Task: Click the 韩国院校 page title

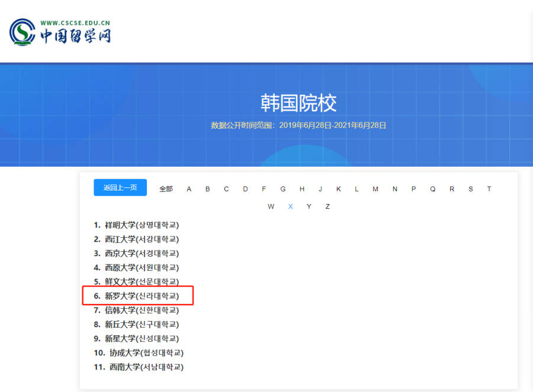Action: (298, 103)
